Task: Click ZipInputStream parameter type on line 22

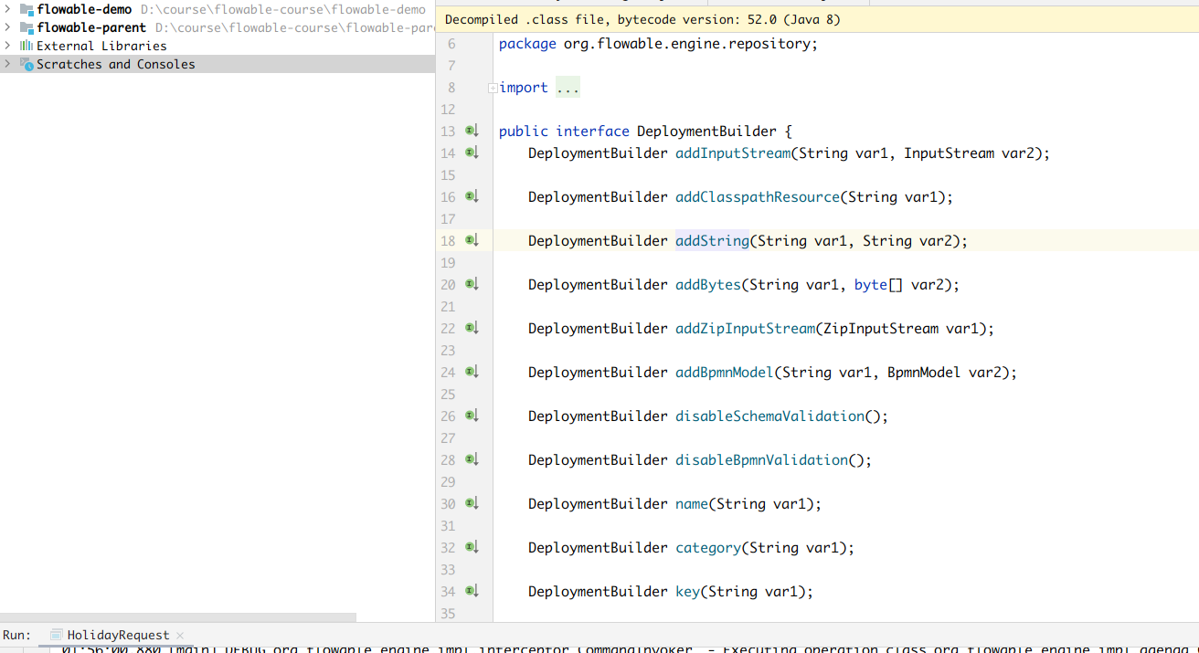Action: pos(881,329)
